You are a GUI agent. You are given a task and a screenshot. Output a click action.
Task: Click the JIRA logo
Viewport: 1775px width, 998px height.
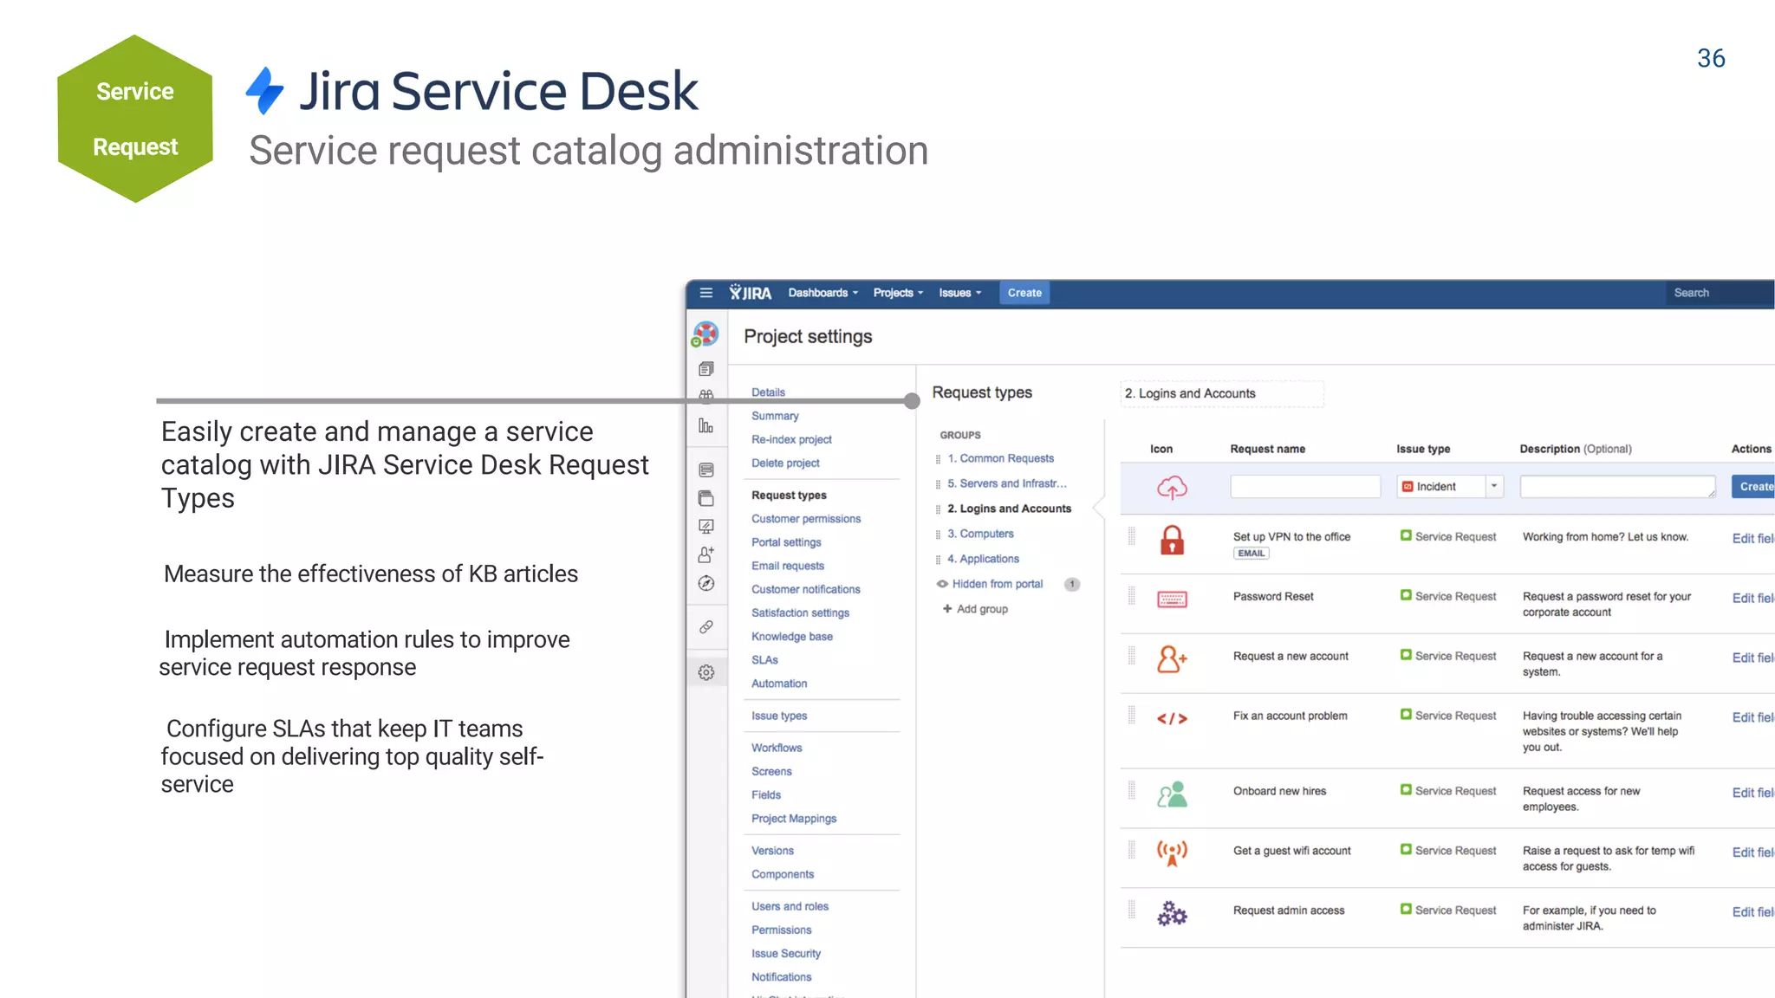point(750,293)
